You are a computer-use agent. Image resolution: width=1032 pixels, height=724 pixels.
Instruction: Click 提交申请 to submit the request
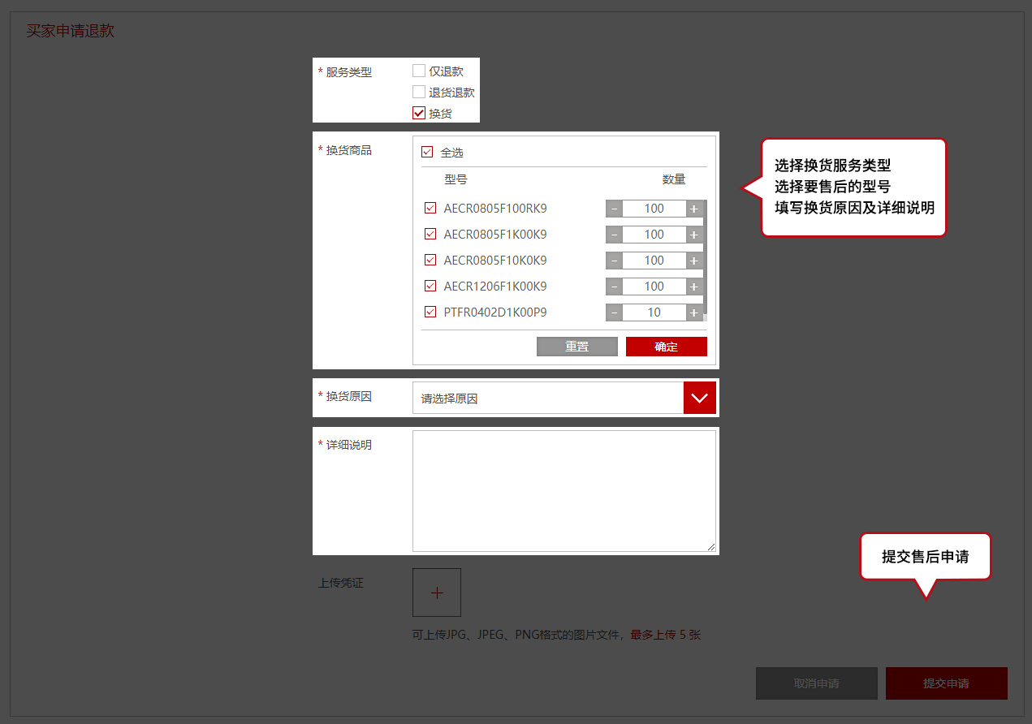click(946, 683)
